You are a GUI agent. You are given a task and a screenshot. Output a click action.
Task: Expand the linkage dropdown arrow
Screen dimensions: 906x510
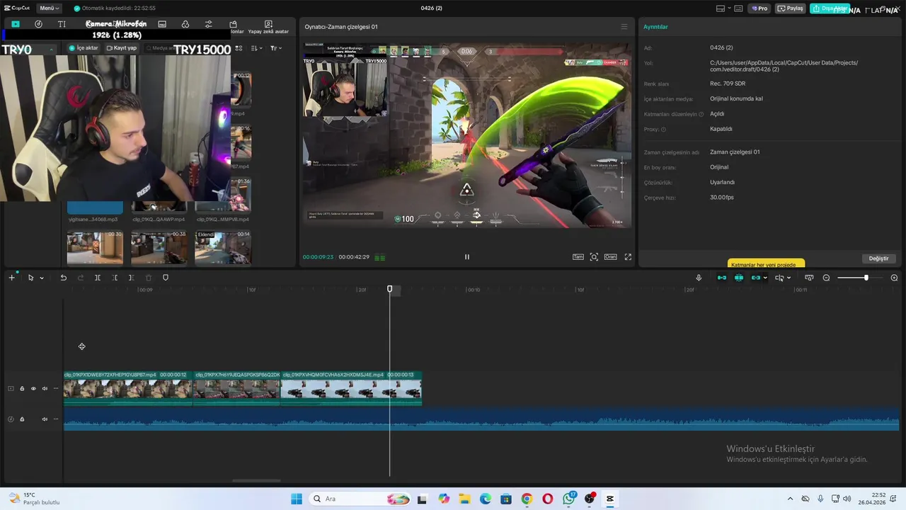point(765,278)
